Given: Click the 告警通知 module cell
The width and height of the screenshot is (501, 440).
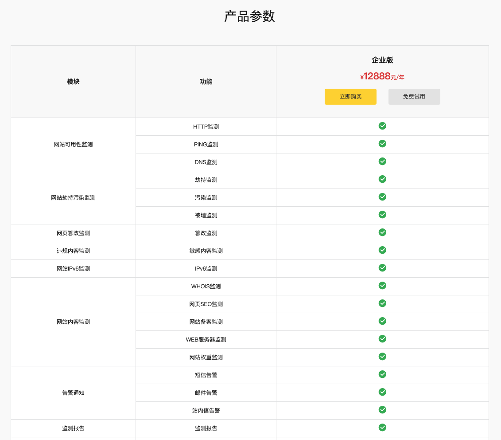Looking at the screenshot, I should [x=73, y=393].
